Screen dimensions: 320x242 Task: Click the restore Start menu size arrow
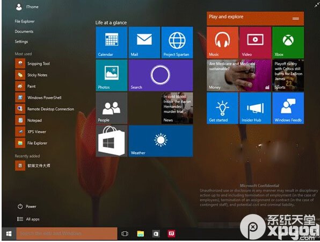(x=317, y=5)
